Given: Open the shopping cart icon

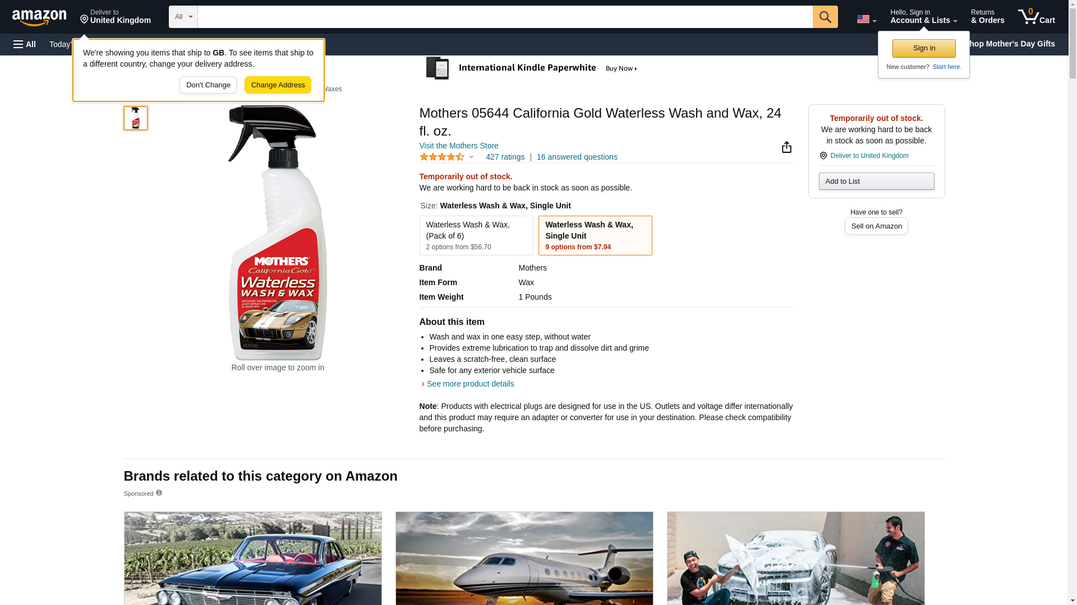Looking at the screenshot, I should 1036,17.
